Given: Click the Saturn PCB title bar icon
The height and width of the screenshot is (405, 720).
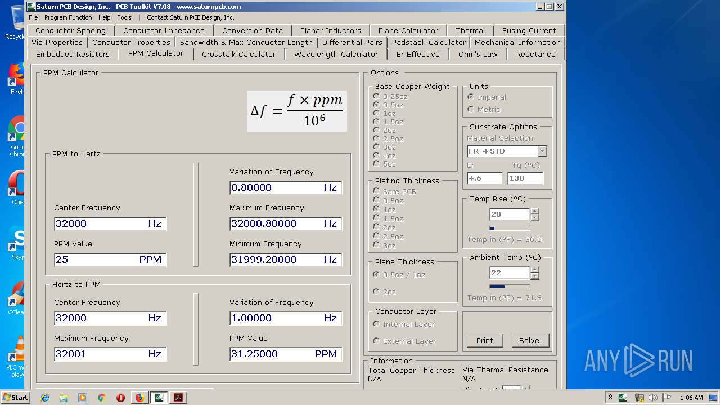Looking at the screenshot, I should point(32,7).
